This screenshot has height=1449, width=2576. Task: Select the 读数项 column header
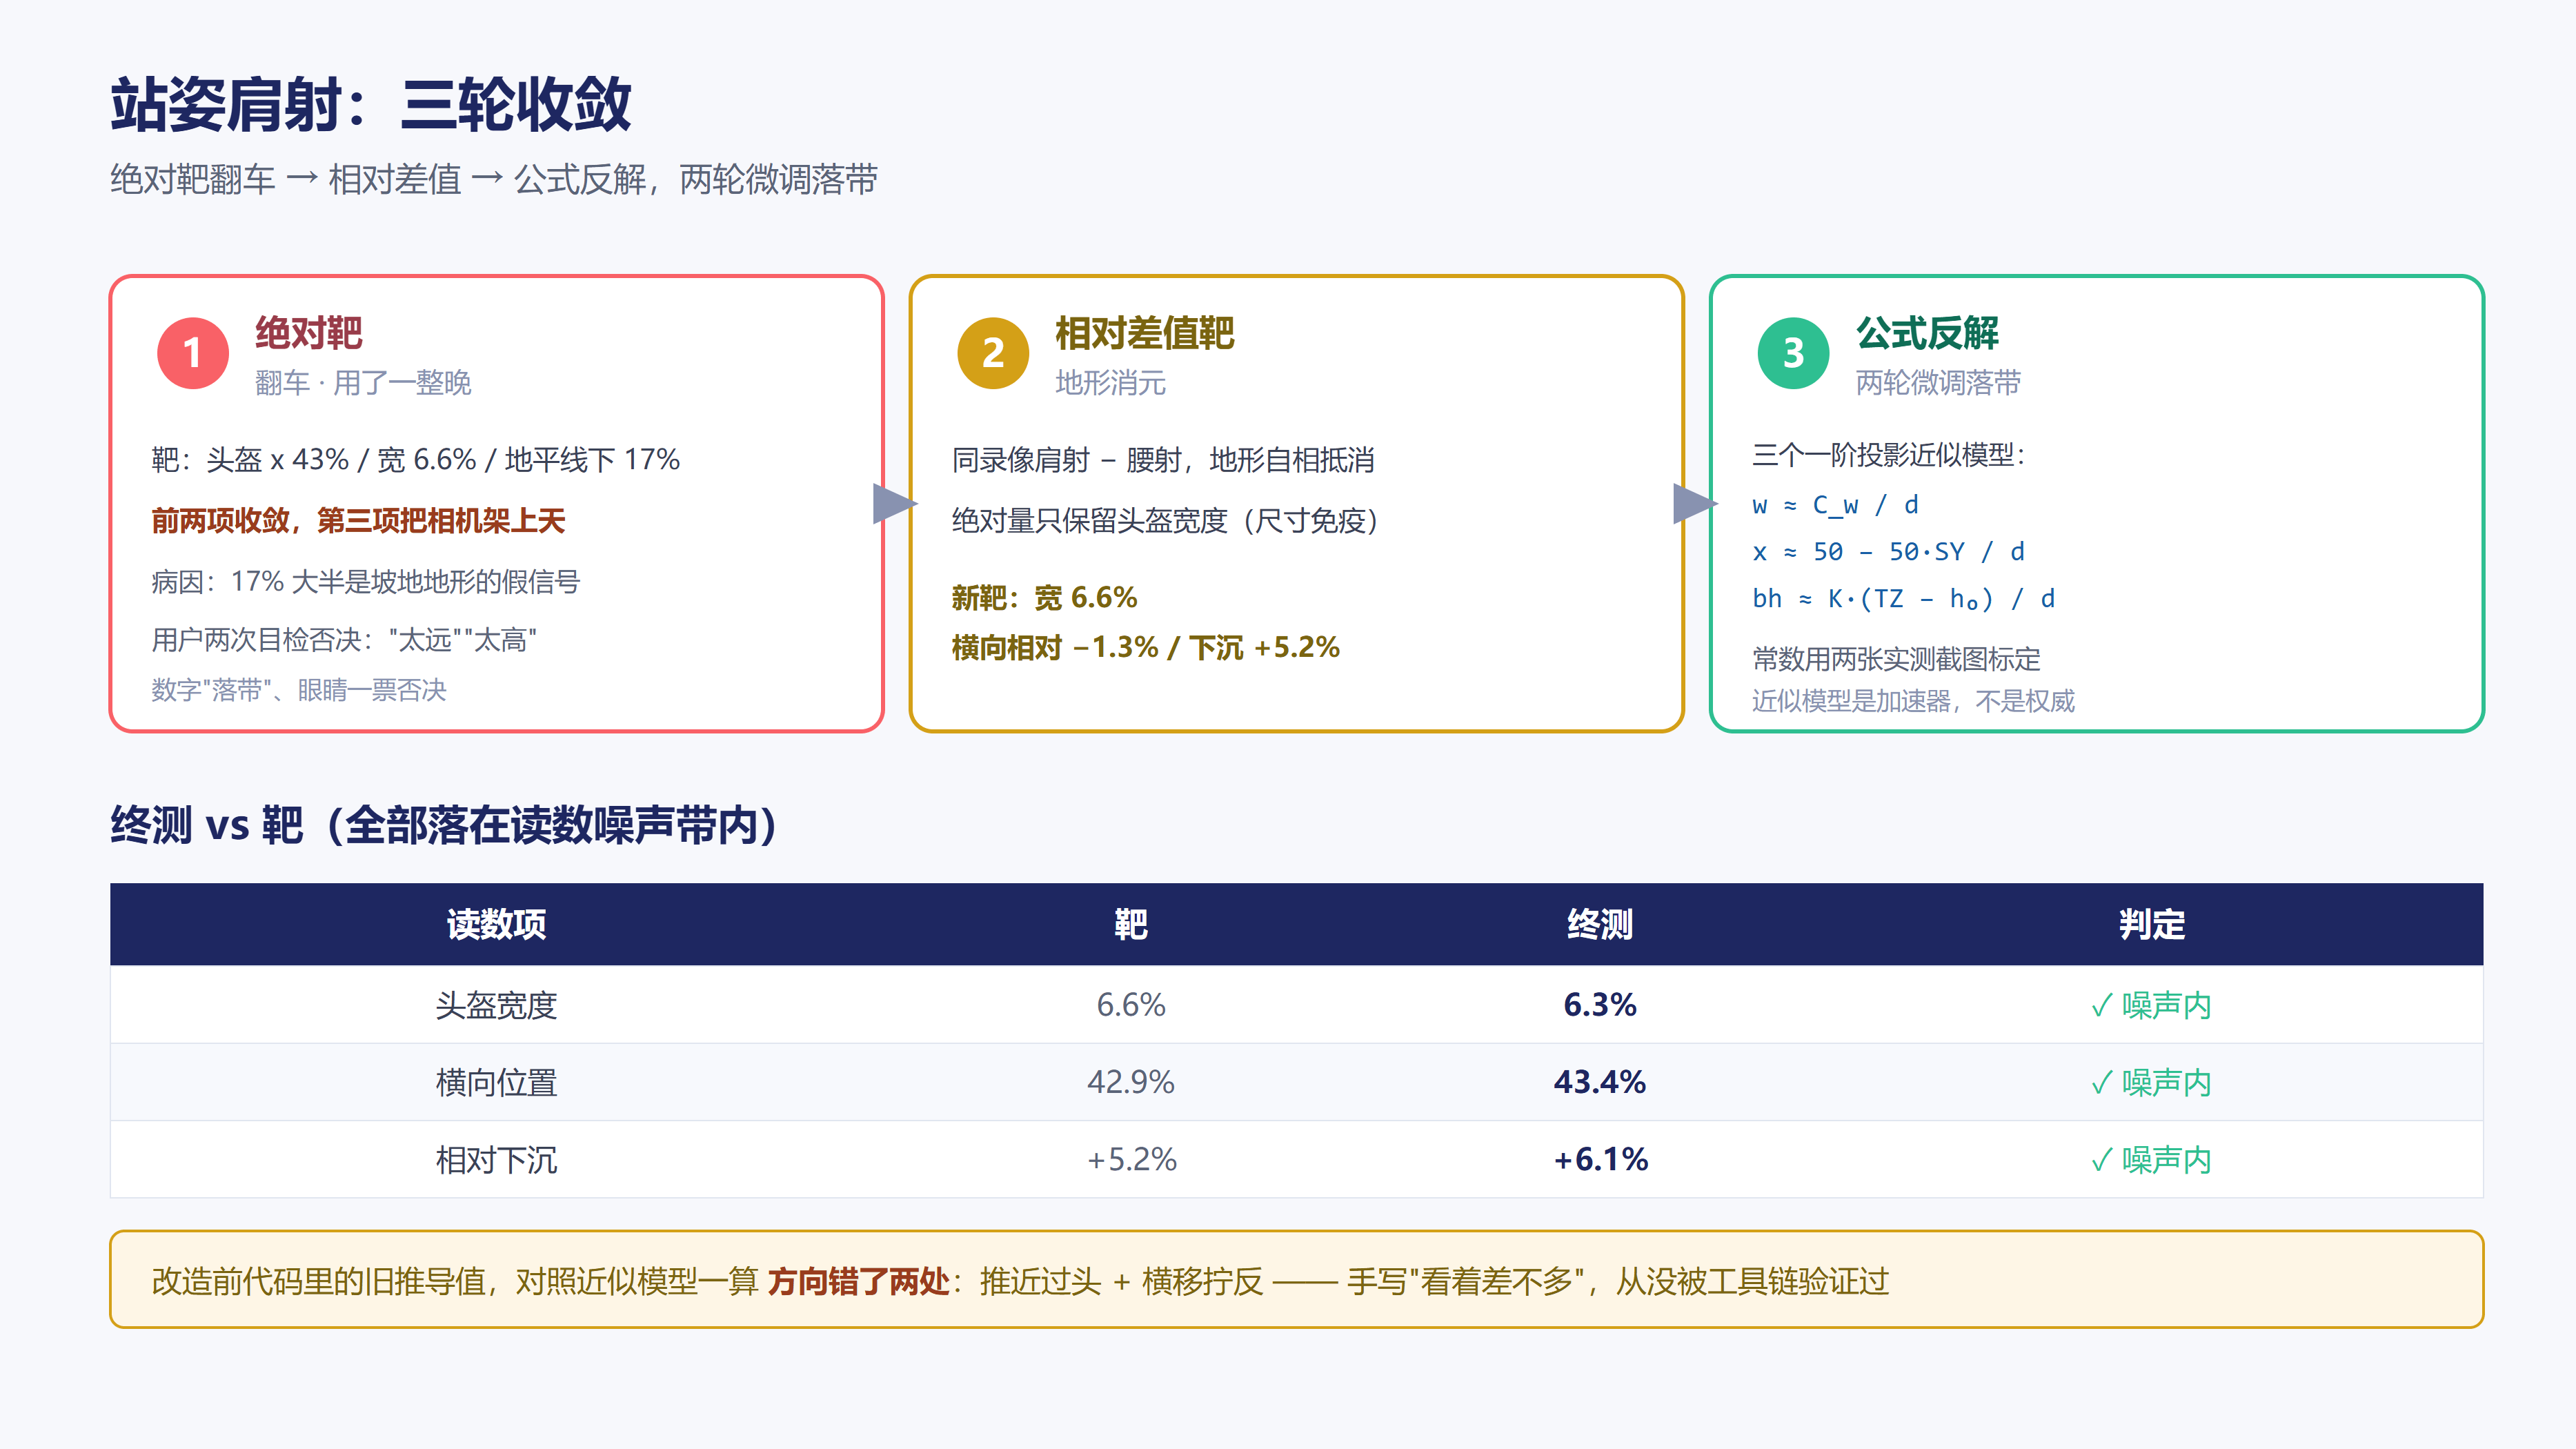click(496, 924)
